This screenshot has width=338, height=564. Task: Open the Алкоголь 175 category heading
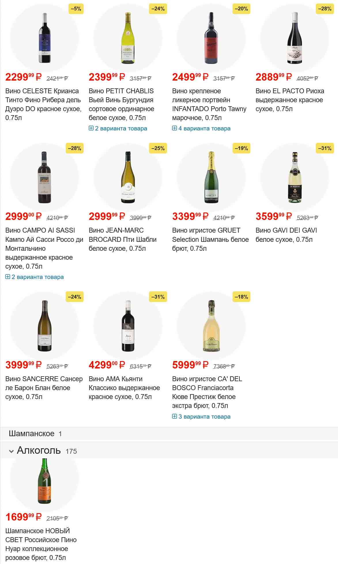coord(39,451)
